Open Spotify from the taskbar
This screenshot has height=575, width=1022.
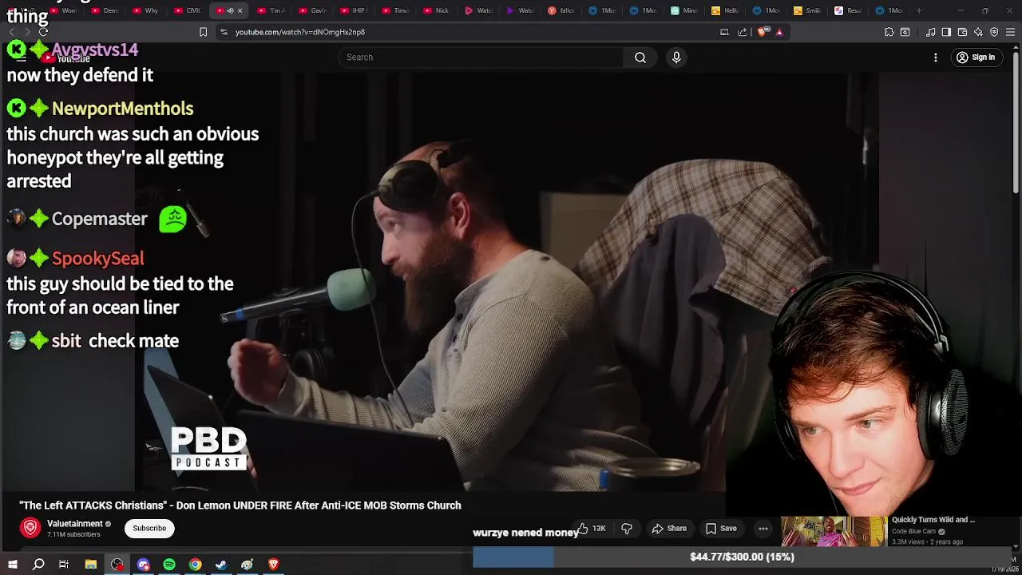tap(169, 565)
